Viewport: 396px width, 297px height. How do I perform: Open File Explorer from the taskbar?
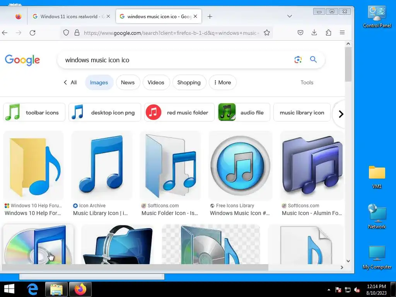(x=56, y=289)
